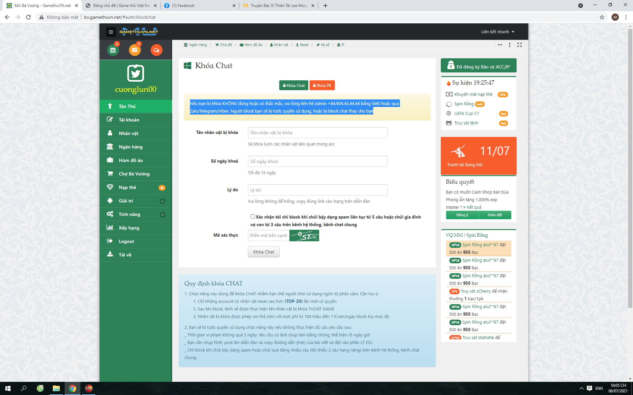
Task: Click the fullscreen expand icon in breadcrumb bar
Action: pos(520,45)
